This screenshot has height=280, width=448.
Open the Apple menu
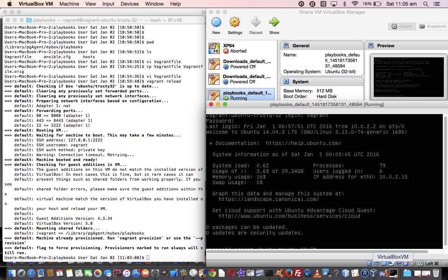[9, 4]
